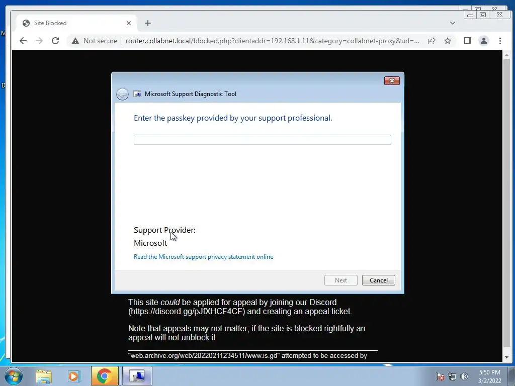
Task: Click the Microsoft Support Diagnostic Tool title icon
Action: [x=137, y=94]
